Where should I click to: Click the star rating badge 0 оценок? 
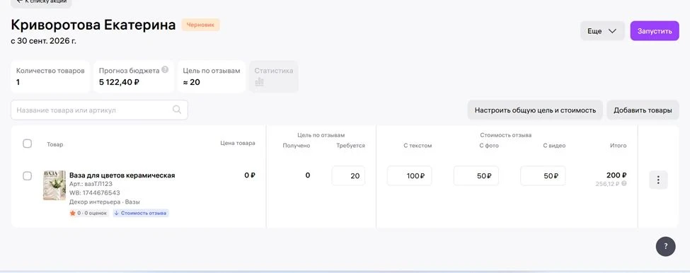[88, 213]
